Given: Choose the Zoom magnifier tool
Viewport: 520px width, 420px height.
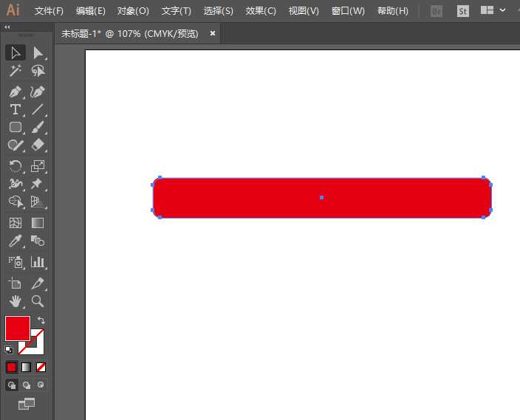Looking at the screenshot, I should 38,301.
